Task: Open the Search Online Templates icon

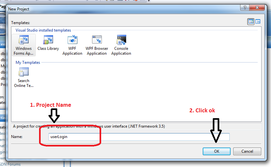Action: tap(23, 72)
